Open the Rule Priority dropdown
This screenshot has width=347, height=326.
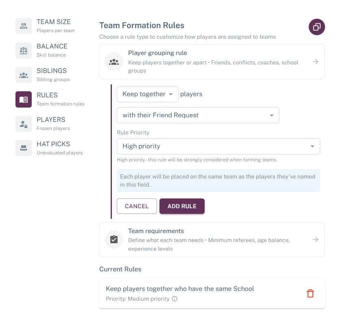pos(218,146)
